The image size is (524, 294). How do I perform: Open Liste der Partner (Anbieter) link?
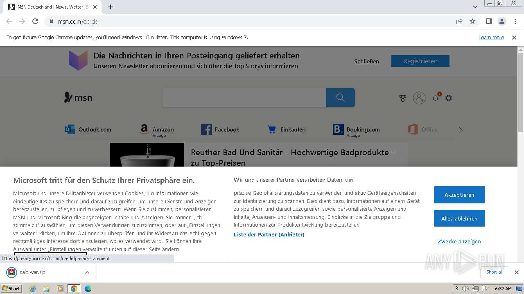269,234
